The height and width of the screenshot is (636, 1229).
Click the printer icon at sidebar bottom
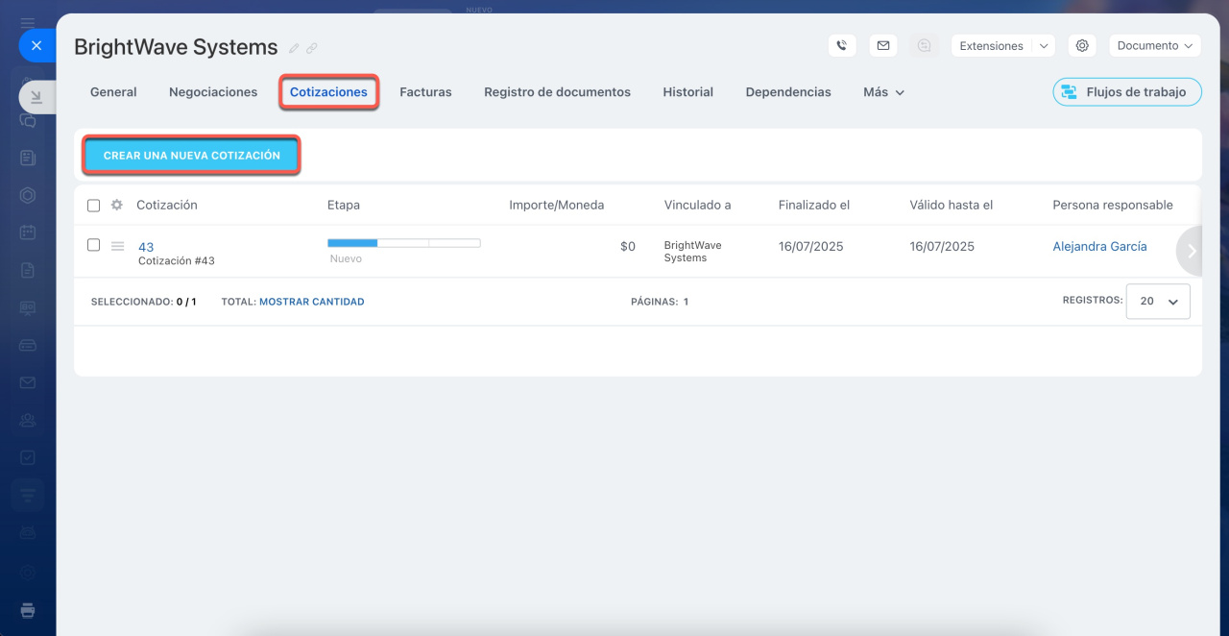tap(28, 610)
